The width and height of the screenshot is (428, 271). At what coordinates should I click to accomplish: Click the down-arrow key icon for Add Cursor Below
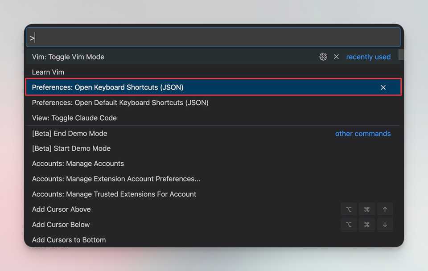(x=385, y=225)
